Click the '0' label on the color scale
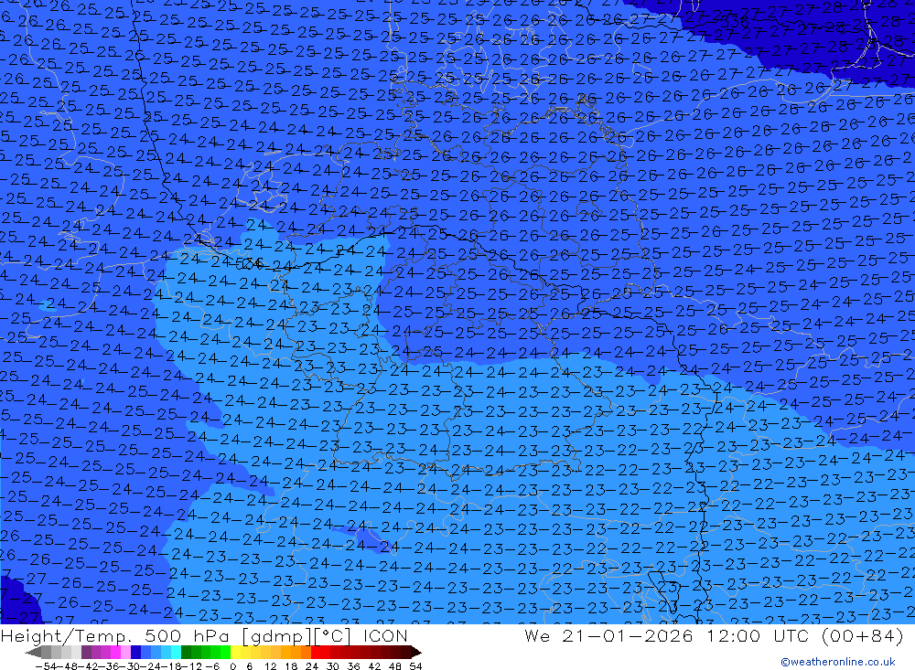Image resolution: width=915 pixels, height=670 pixels. [x=232, y=666]
